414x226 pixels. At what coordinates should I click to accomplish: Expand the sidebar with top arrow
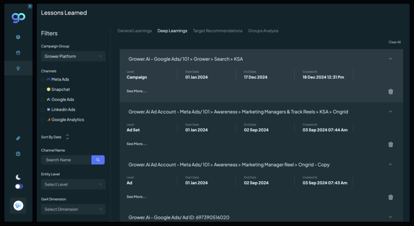tap(30, 6)
